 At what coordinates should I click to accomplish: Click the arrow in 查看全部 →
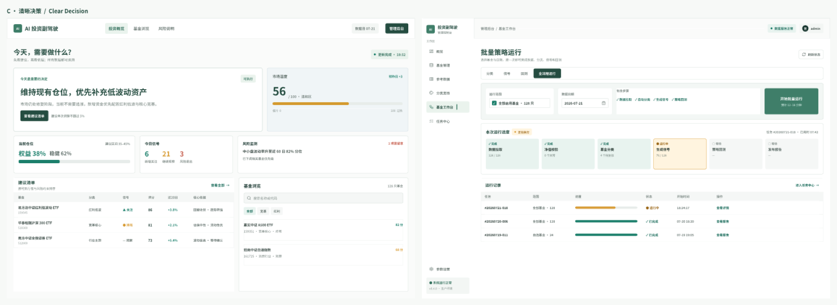pos(227,185)
